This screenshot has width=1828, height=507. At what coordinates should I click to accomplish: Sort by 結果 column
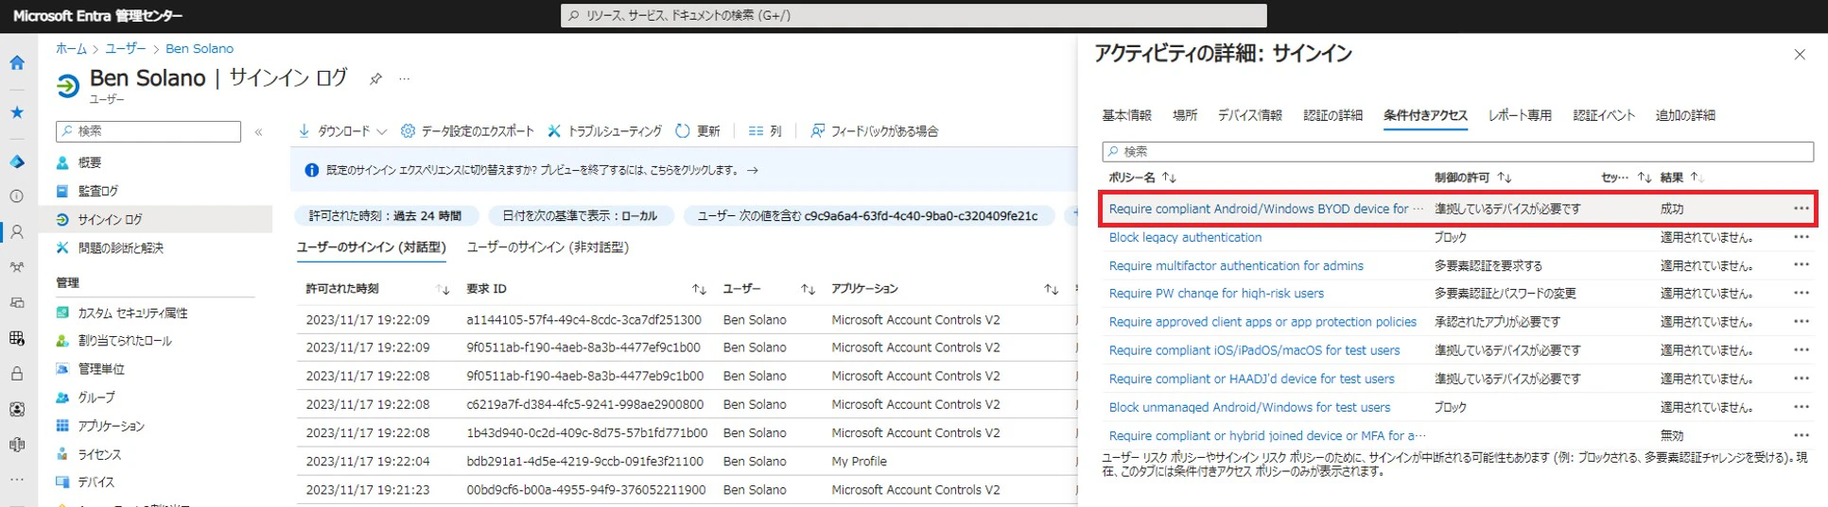1681,177
